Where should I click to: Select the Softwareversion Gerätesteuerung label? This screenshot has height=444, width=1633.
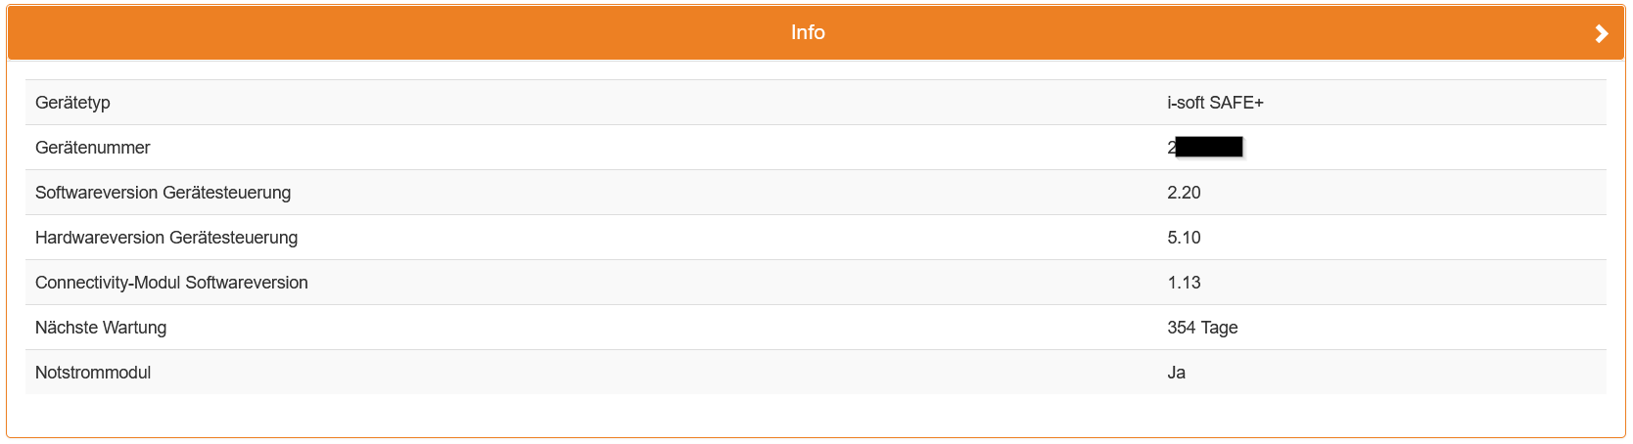(163, 193)
